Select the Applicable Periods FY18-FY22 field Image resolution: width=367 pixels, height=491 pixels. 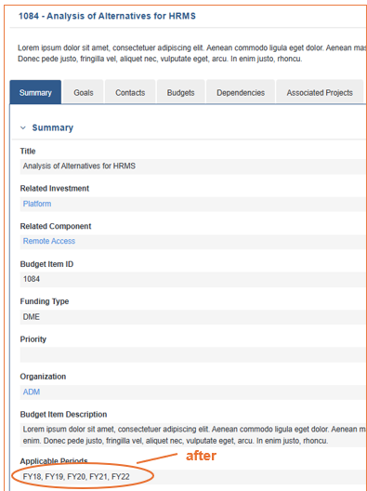[193, 477]
